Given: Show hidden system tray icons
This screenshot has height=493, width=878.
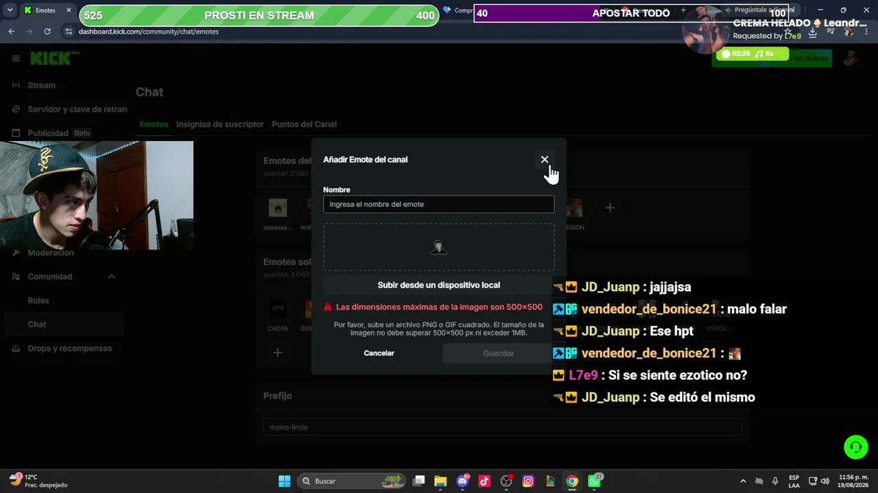Looking at the screenshot, I should pyautogui.click(x=743, y=481).
